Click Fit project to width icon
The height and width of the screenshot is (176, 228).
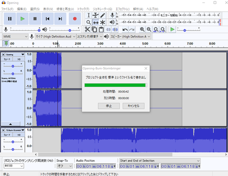point(163,29)
